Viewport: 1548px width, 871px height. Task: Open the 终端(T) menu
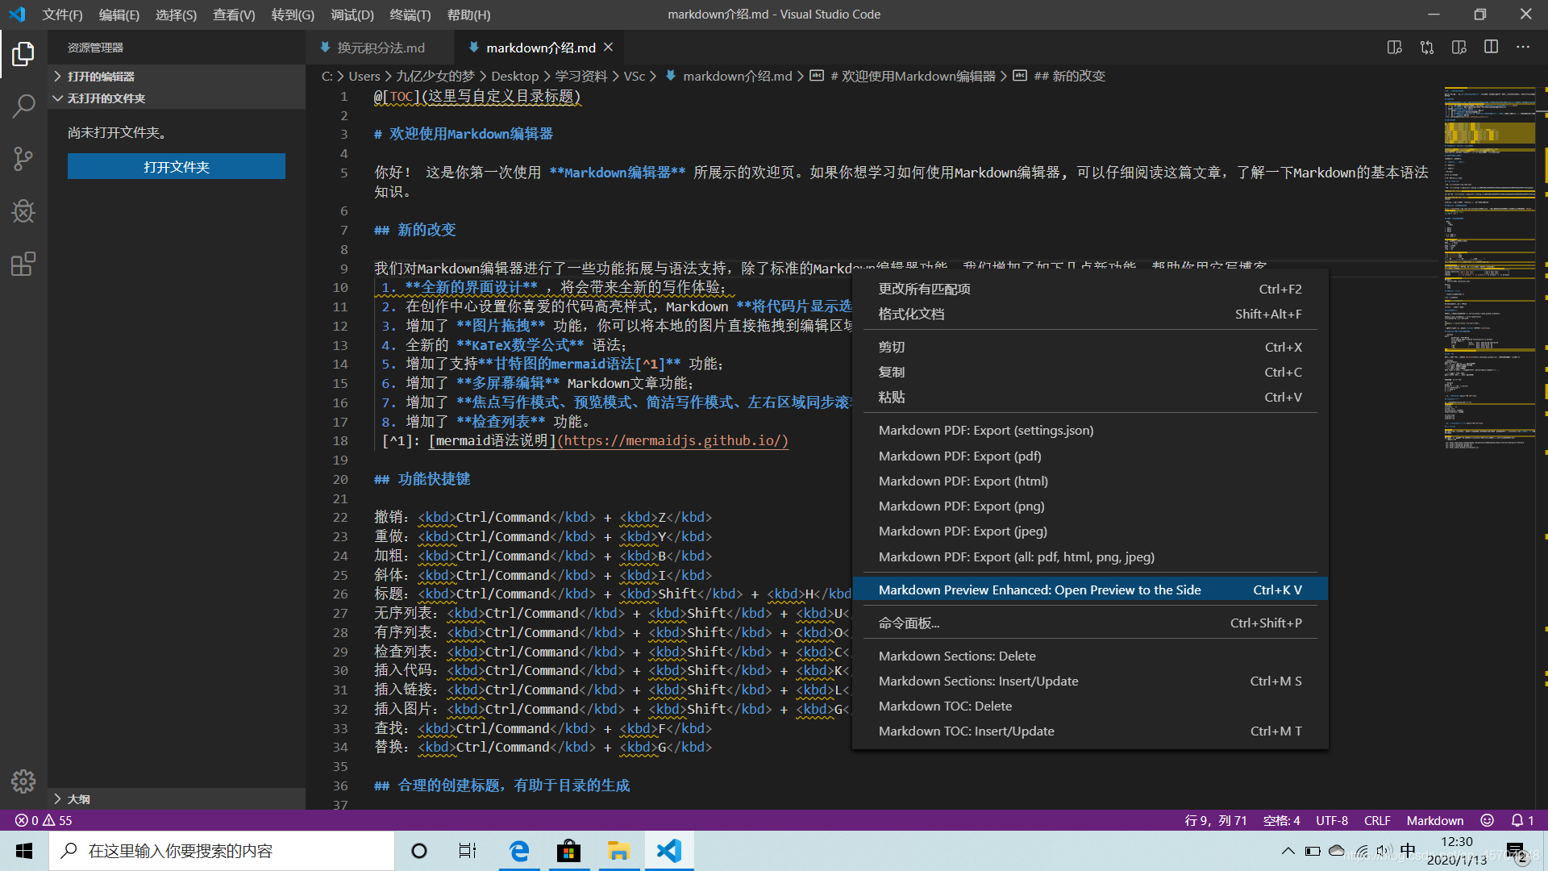click(410, 15)
